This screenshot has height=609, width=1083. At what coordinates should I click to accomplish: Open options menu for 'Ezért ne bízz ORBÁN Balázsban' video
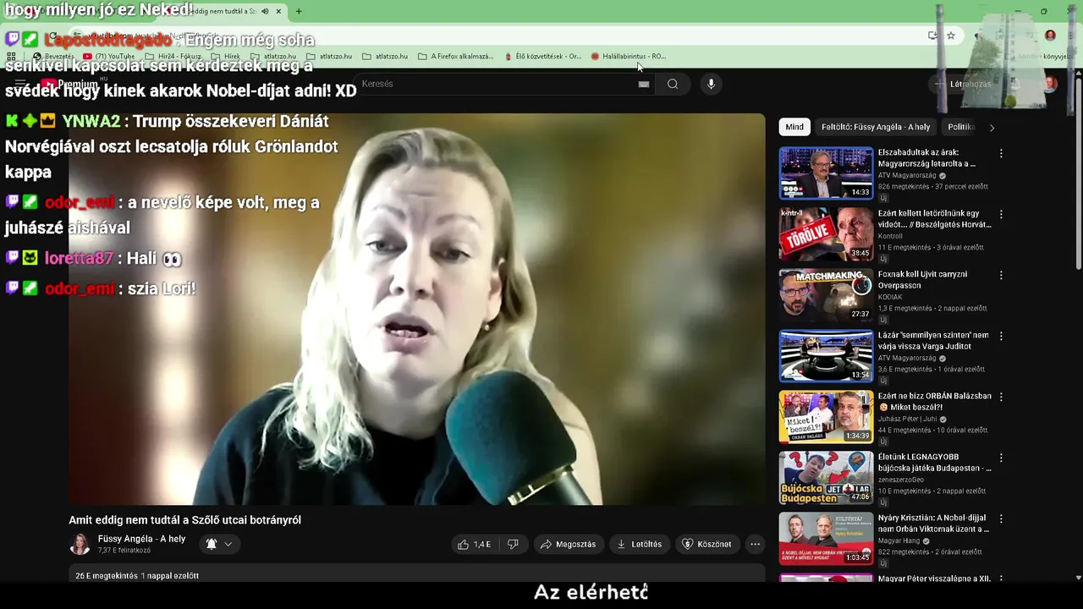(1001, 398)
